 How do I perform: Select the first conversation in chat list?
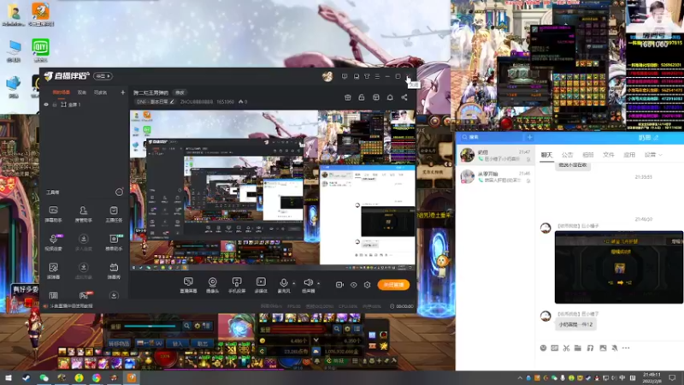pos(495,155)
